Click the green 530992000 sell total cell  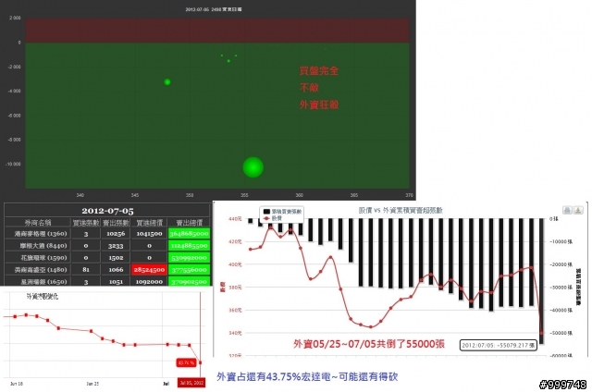tap(189, 258)
